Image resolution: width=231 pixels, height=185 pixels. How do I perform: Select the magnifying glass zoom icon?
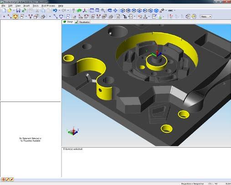103,10
